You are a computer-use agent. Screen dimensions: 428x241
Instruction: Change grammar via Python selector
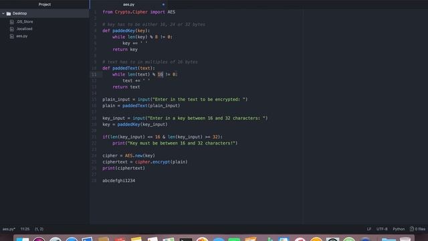click(x=399, y=229)
